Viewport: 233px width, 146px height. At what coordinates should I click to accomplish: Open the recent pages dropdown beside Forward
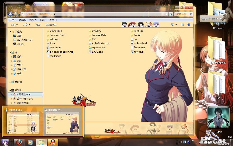coord(19,14)
